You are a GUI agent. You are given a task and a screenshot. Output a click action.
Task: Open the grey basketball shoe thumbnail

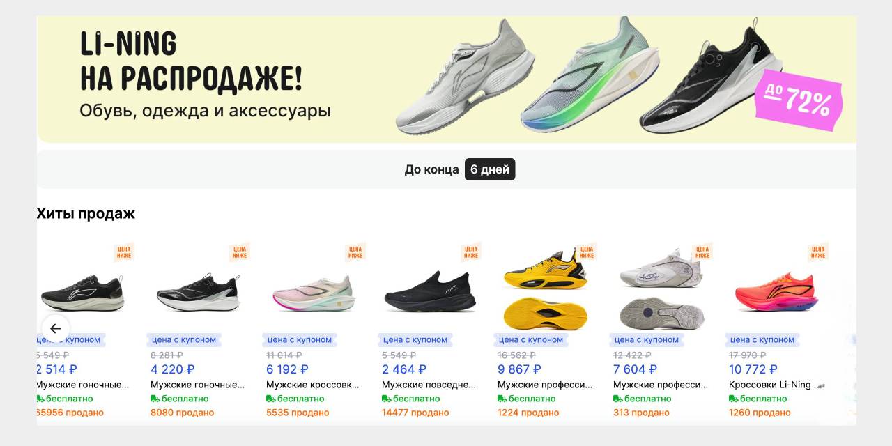click(x=661, y=289)
